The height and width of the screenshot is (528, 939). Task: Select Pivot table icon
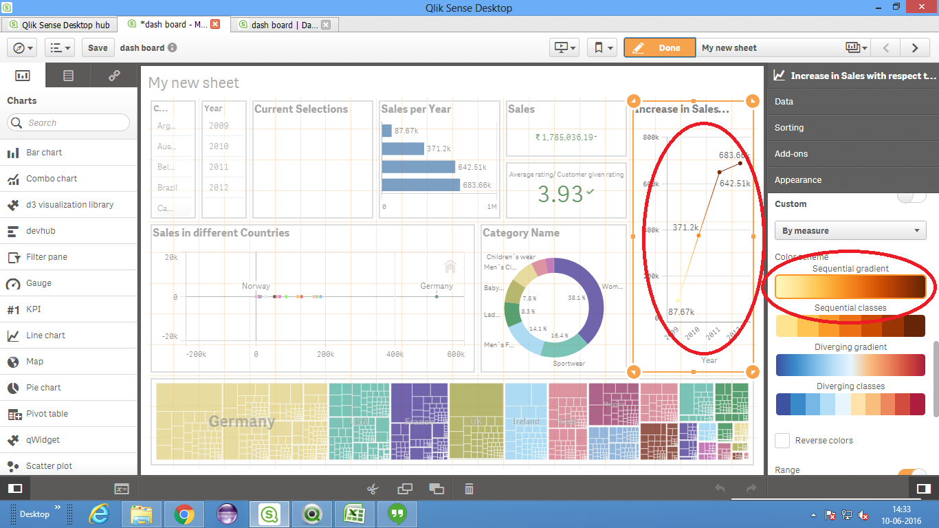[x=13, y=414]
